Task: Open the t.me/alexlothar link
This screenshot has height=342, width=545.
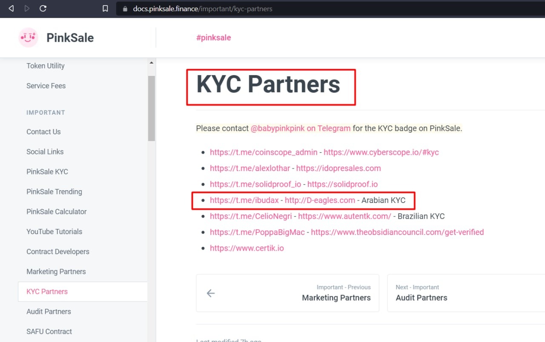Action: point(250,168)
